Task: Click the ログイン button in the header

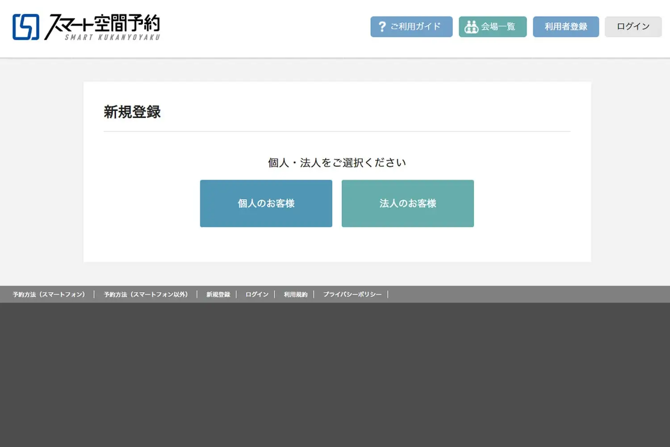Action: [x=633, y=27]
